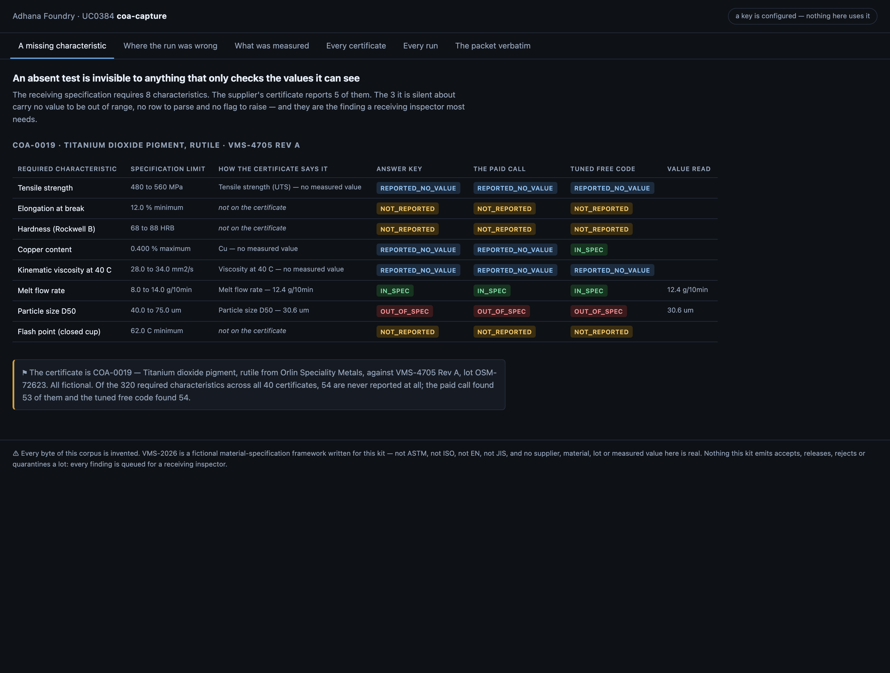Click Paid Call REPORTED_NO_VALUE badge for Kinematic viscosity
This screenshot has width=890, height=673.
point(515,270)
